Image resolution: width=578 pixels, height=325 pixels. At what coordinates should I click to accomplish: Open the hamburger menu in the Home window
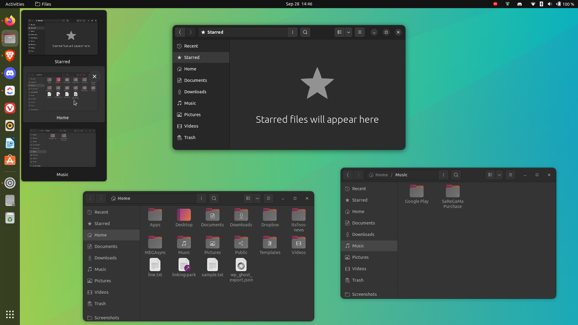[x=269, y=198]
